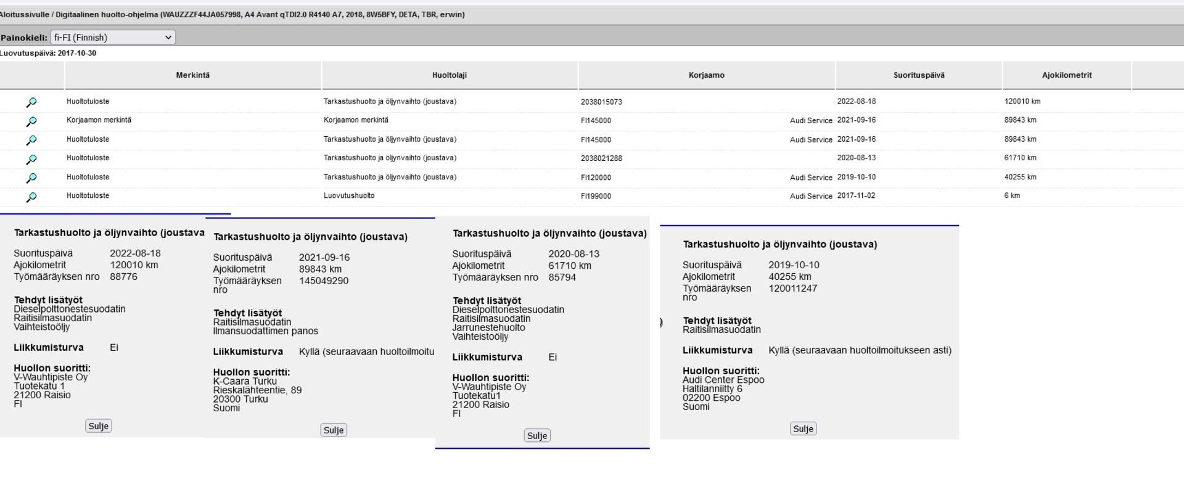Sort by Huoltolaji column header
The height and width of the screenshot is (500, 1184).
450,75
